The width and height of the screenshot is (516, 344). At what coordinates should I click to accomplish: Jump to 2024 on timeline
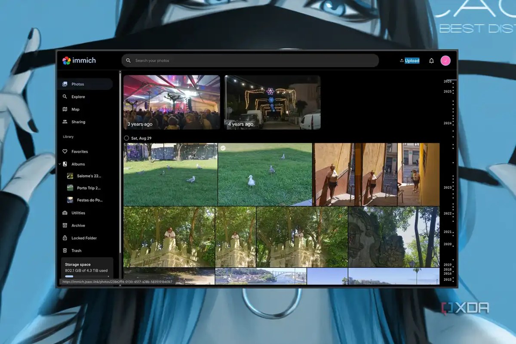448,123
